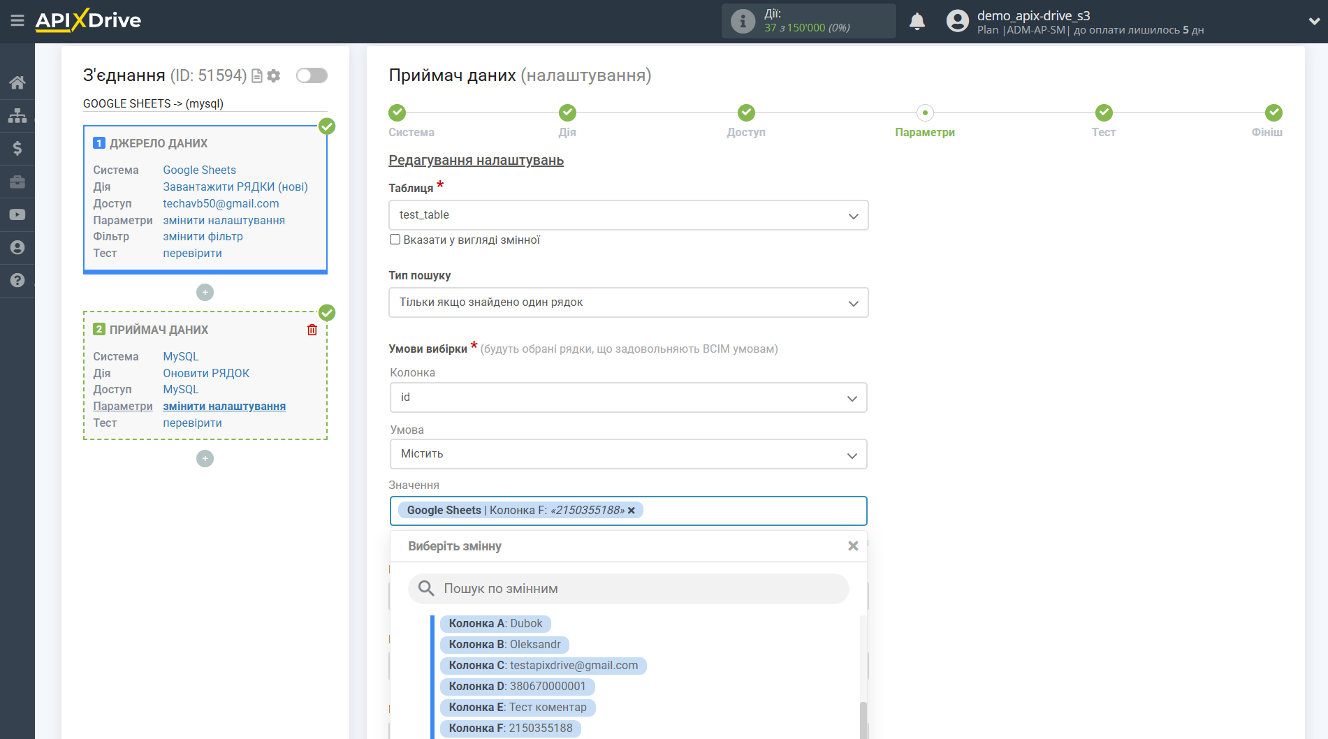
Task: Click receiver 'перевірити' test link
Action: (x=192, y=423)
